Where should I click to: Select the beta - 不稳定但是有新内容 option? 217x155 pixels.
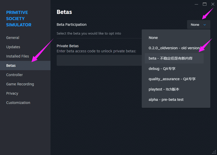[x=174, y=58]
